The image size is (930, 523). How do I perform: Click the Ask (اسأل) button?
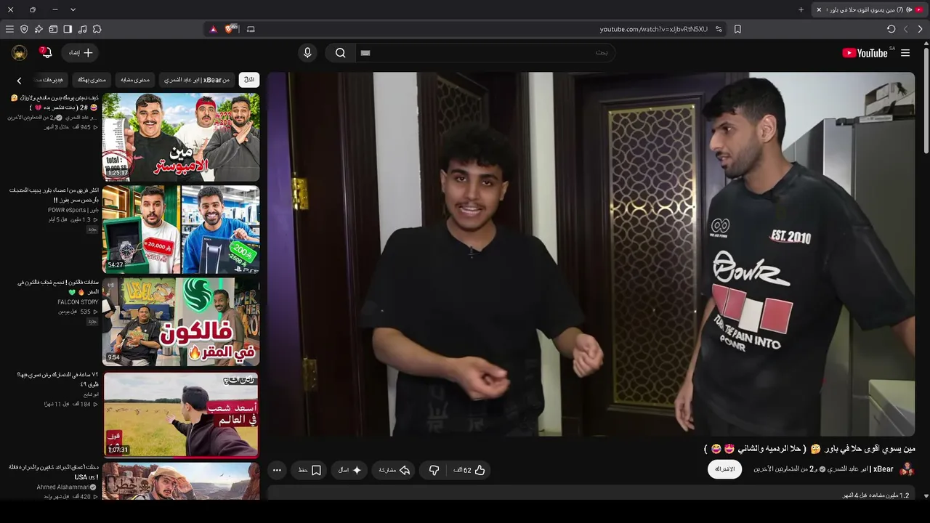[349, 470]
